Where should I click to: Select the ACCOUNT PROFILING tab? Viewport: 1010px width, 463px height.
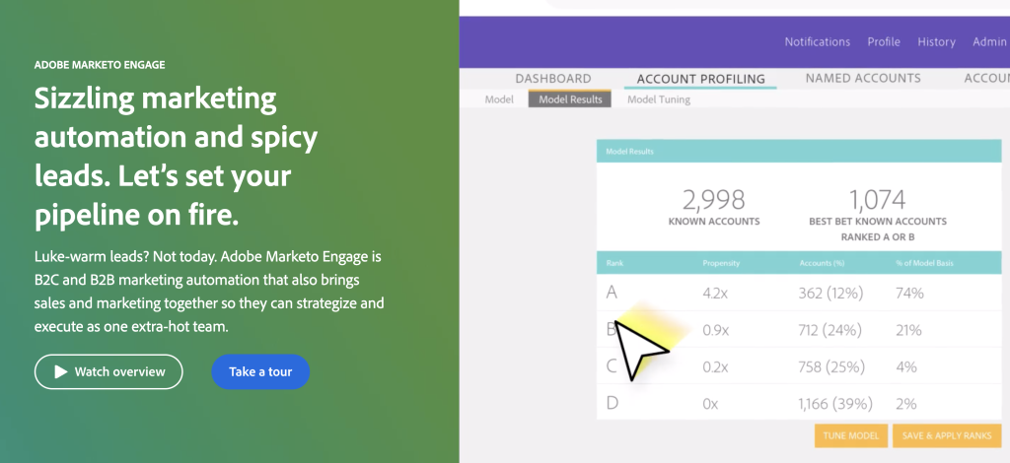point(701,79)
